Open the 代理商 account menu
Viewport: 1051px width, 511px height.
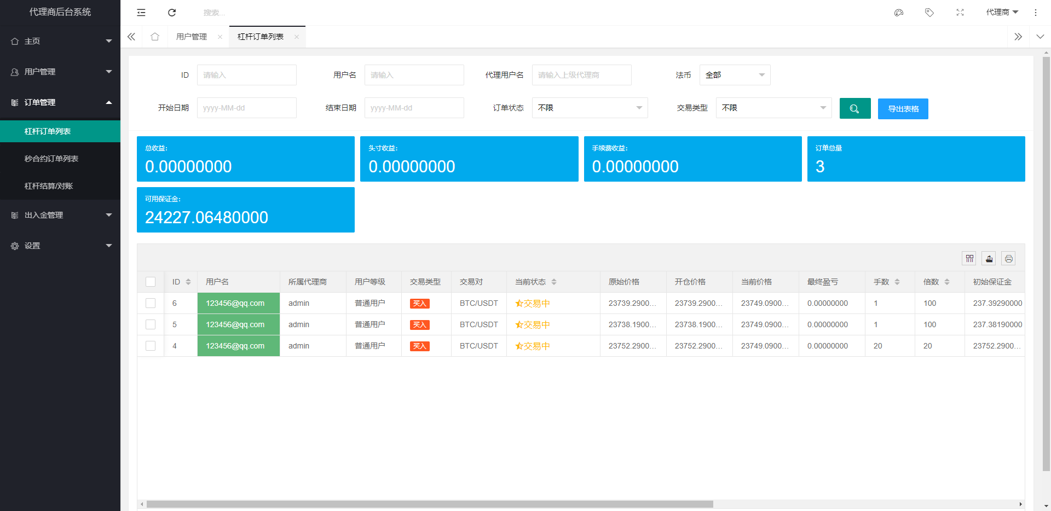1002,12
